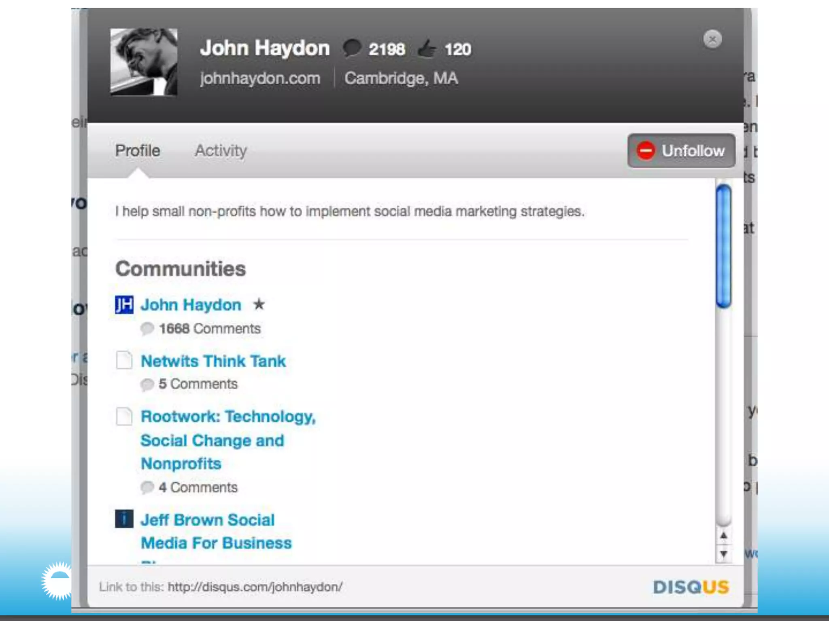Click the page icon beside Rootwork community
Image resolution: width=829 pixels, height=621 pixels.
[x=124, y=416]
